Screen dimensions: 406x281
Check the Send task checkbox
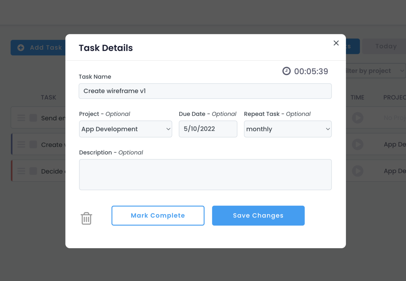33,118
